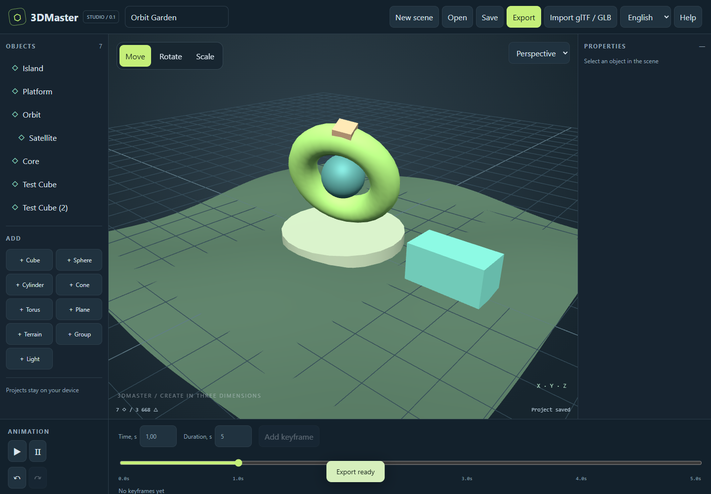The height and width of the screenshot is (494, 711).
Task: Add a Light to the scene
Action: 29,359
